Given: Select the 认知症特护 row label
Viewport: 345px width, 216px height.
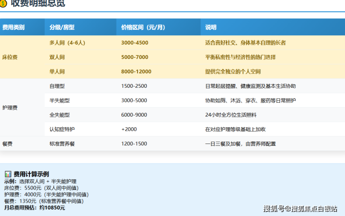Looking at the screenshot, I should [x=62, y=129].
